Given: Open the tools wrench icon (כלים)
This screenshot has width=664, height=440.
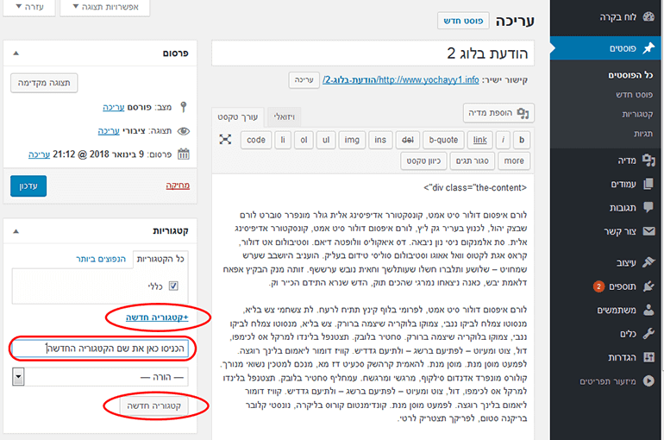Looking at the screenshot, I should 648,334.
